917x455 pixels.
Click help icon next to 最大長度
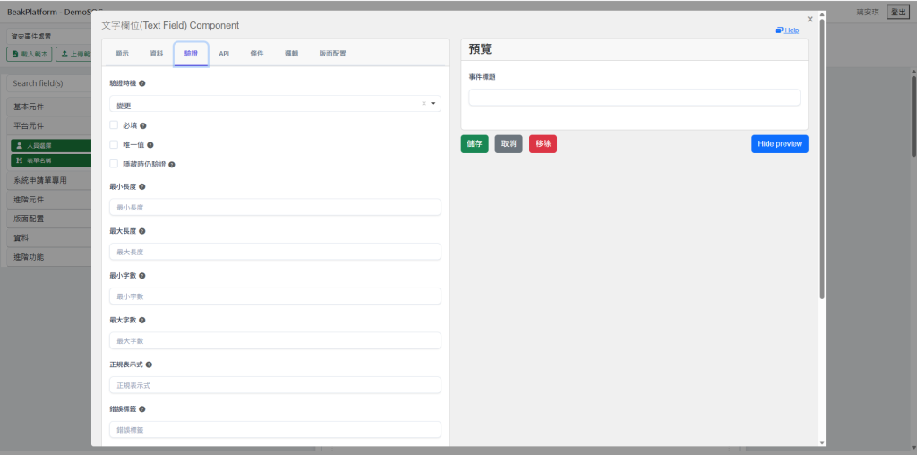click(142, 231)
